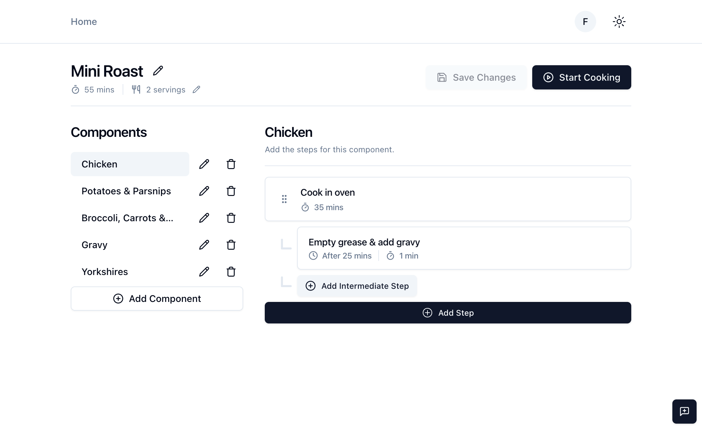Edit the Yorkshires component
Screen dimensions: 702x429
click(x=204, y=272)
